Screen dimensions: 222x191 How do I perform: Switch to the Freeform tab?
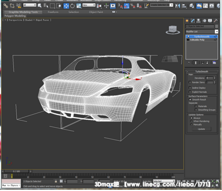53,12
